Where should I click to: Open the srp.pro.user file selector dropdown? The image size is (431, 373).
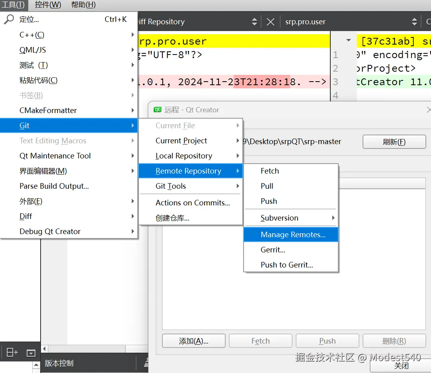(x=414, y=22)
